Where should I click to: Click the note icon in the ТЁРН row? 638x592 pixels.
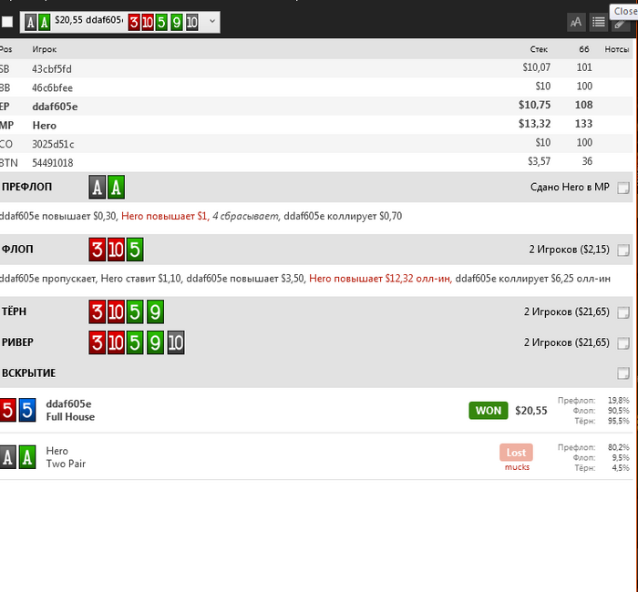[623, 312]
